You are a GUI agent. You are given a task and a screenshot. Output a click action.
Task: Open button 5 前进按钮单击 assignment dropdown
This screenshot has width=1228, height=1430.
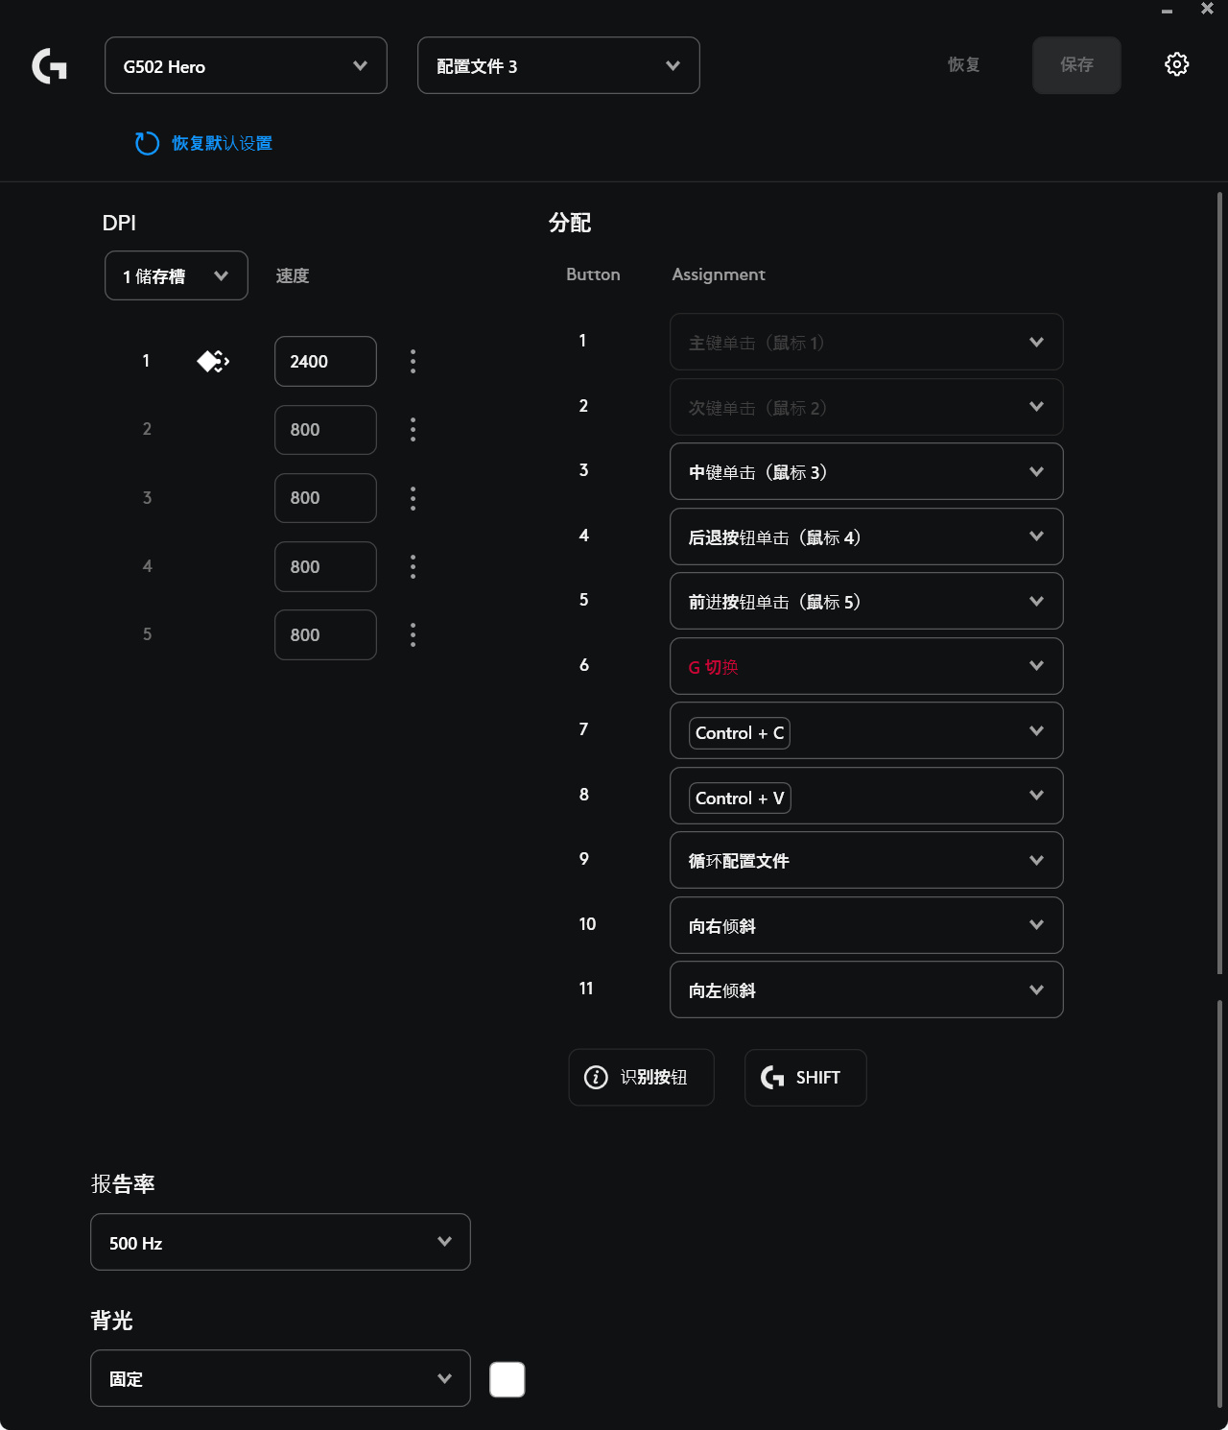[866, 601]
